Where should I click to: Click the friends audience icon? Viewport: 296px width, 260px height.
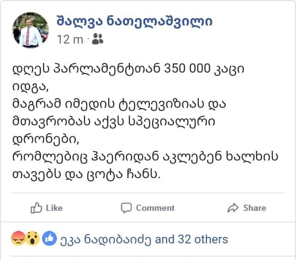pyautogui.click(x=98, y=40)
